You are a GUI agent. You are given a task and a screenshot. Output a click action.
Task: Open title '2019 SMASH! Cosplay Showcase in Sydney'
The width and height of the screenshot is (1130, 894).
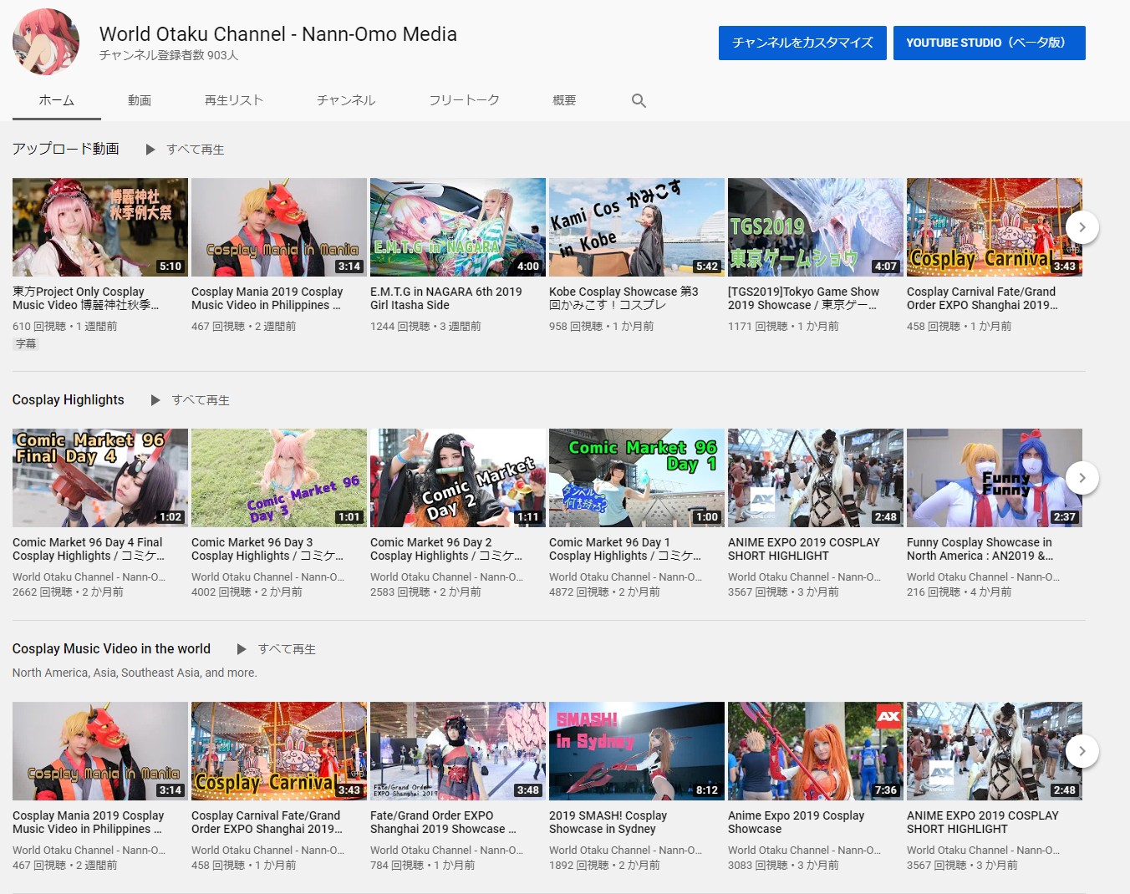coord(608,822)
